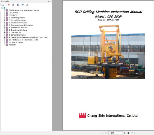Screen dimensions: 154x135
Task: Go to '2. General Information' bookmark
Action: [17, 20]
